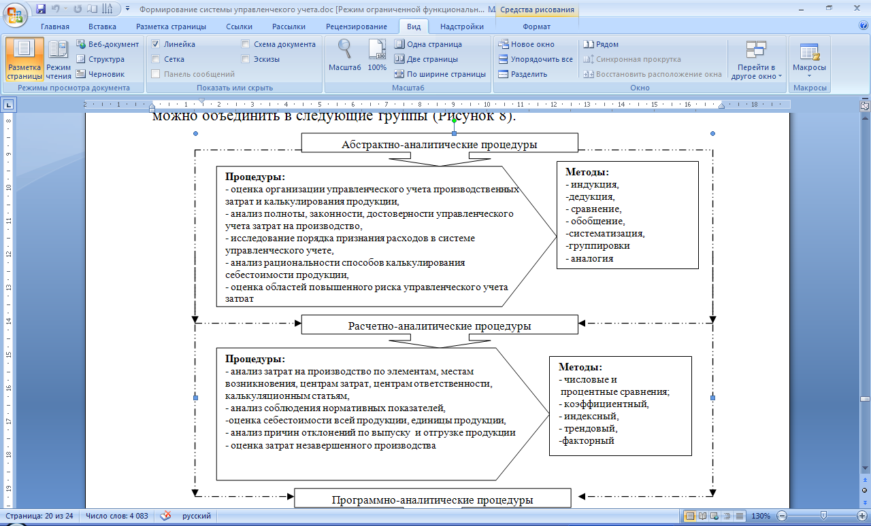Click the spelling check status icon

(x=165, y=516)
